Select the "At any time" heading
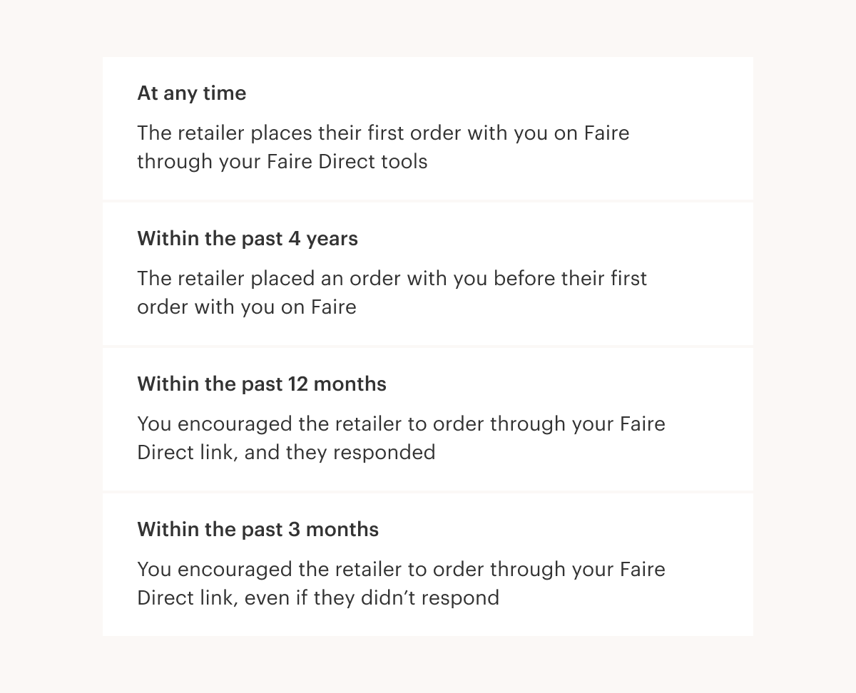 191,93
